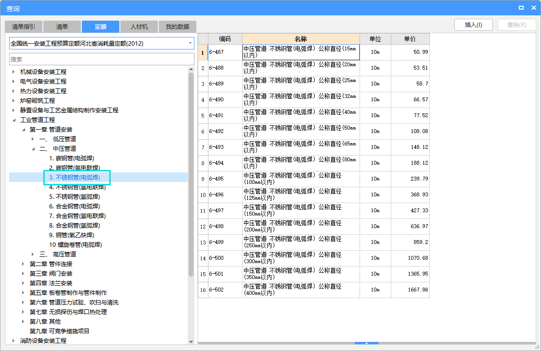The image size is (541, 351).
Task: Collapse 二、中压管道 node
Action: coord(33,149)
